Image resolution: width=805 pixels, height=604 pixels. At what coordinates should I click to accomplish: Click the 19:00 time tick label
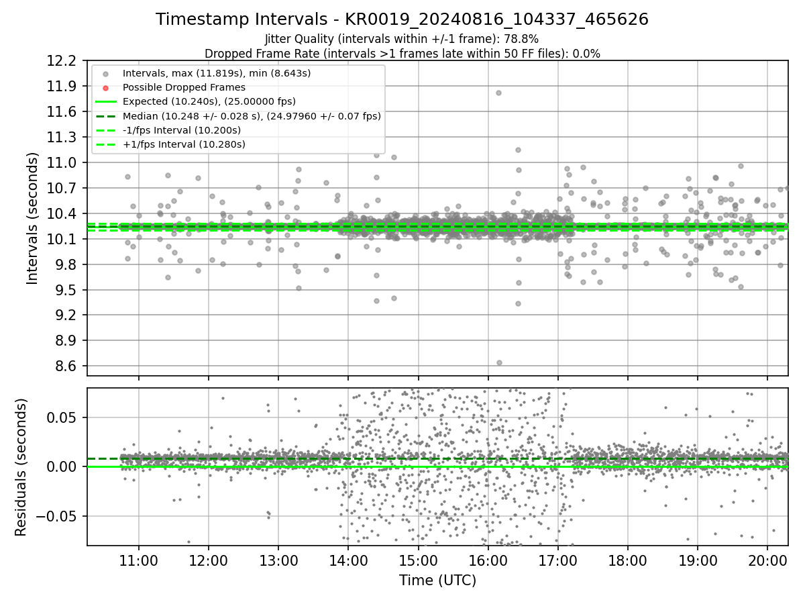(x=697, y=561)
